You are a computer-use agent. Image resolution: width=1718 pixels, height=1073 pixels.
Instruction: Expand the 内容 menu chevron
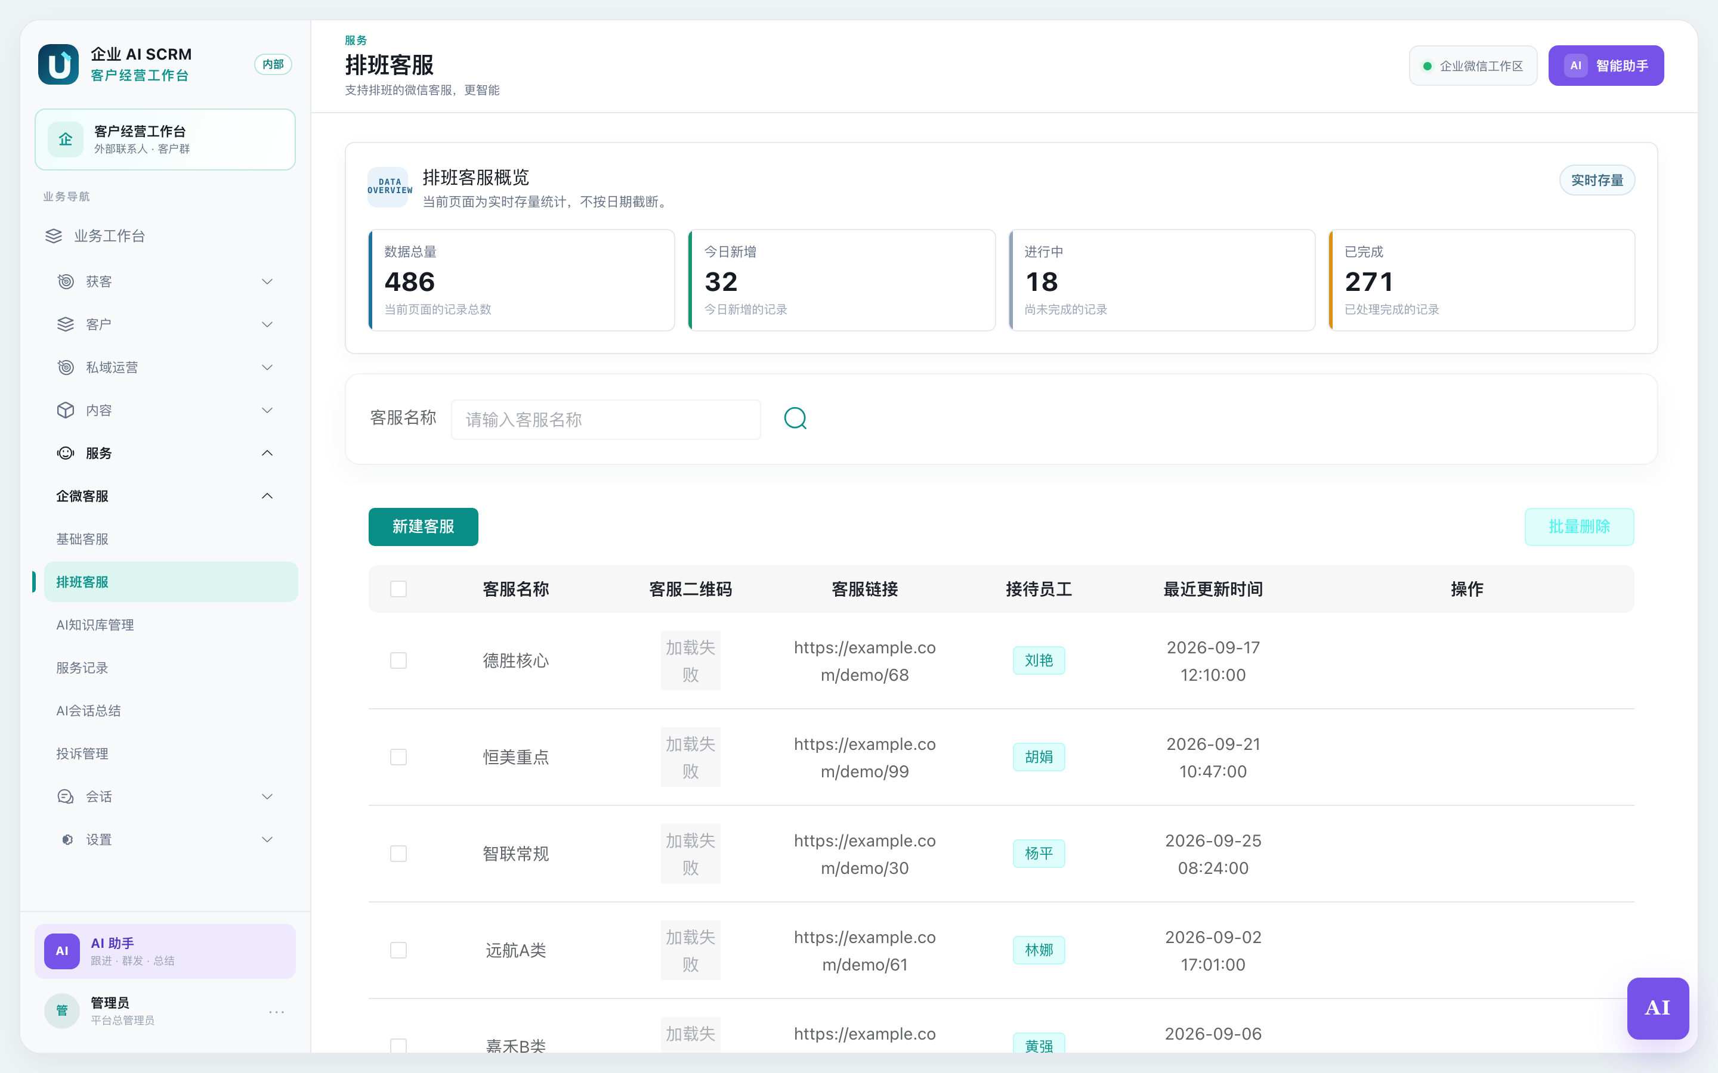[267, 410]
